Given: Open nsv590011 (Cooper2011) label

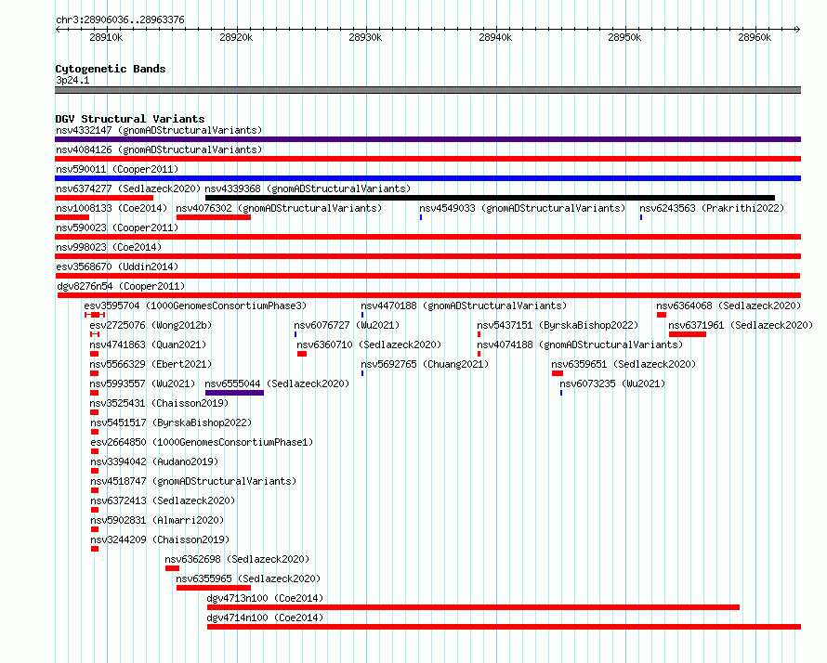Looking at the screenshot, I should [x=117, y=169].
